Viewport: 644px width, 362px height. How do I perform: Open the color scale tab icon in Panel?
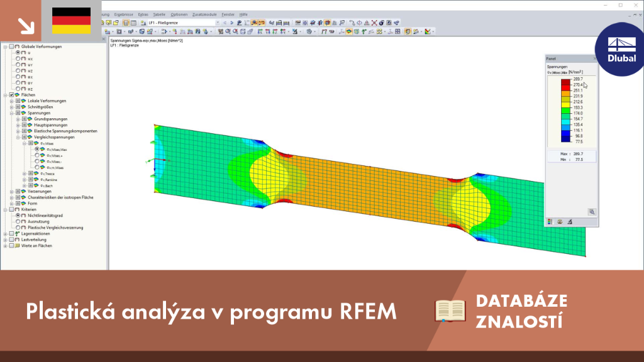550,222
